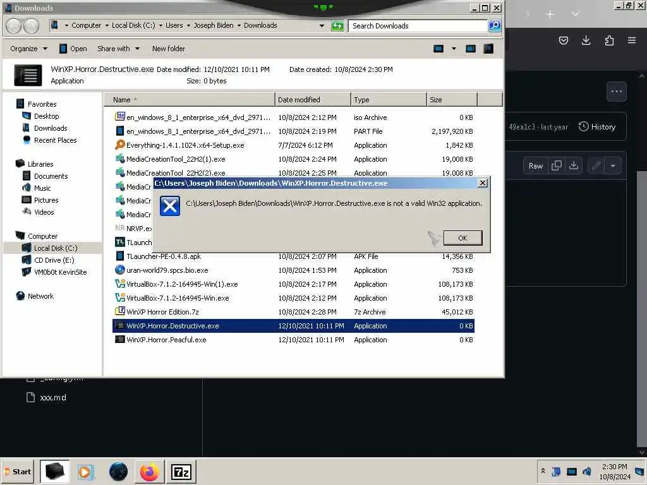Image resolution: width=647 pixels, height=485 pixels.
Task: Click Users in the address breadcrumb
Action: pos(174,25)
